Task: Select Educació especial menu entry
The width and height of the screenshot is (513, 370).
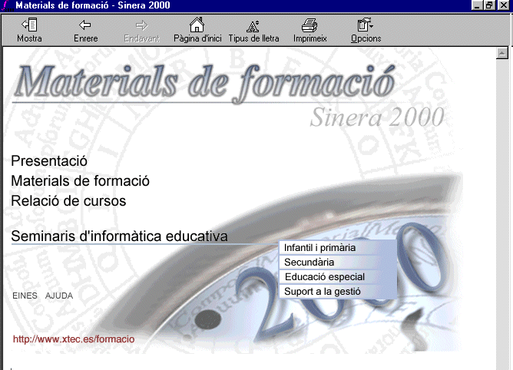Action: coord(324,277)
